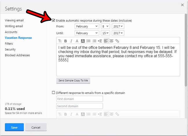Viewport: 188px width, 136px height.
Task: Click highlight icon in domain response toolbar
Action: coord(83,114)
